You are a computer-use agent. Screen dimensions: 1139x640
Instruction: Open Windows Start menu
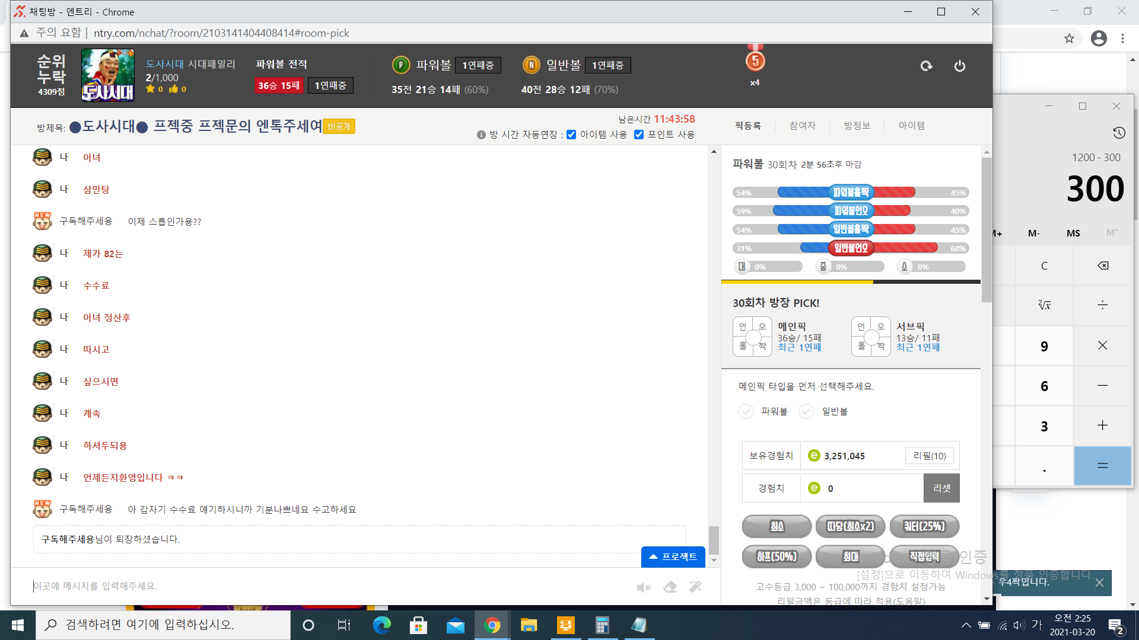(x=18, y=625)
